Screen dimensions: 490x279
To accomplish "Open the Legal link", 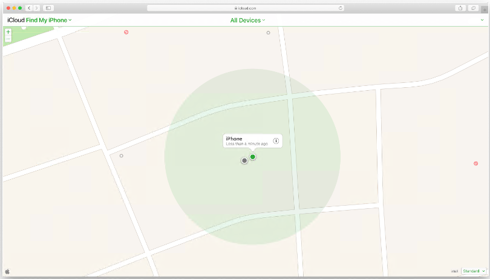I will [455, 271].
